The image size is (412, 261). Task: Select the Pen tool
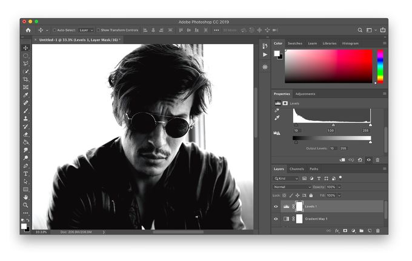25,166
